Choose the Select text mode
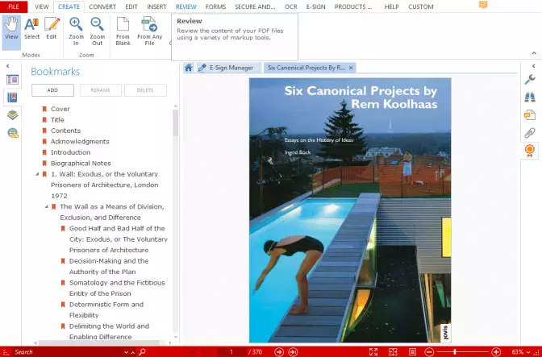Image resolution: width=542 pixels, height=357 pixels. coord(31,29)
